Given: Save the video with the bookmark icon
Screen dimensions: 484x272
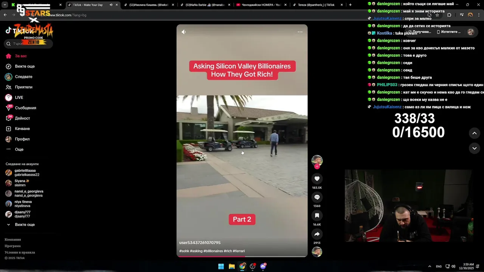Looking at the screenshot, I should pos(317,215).
